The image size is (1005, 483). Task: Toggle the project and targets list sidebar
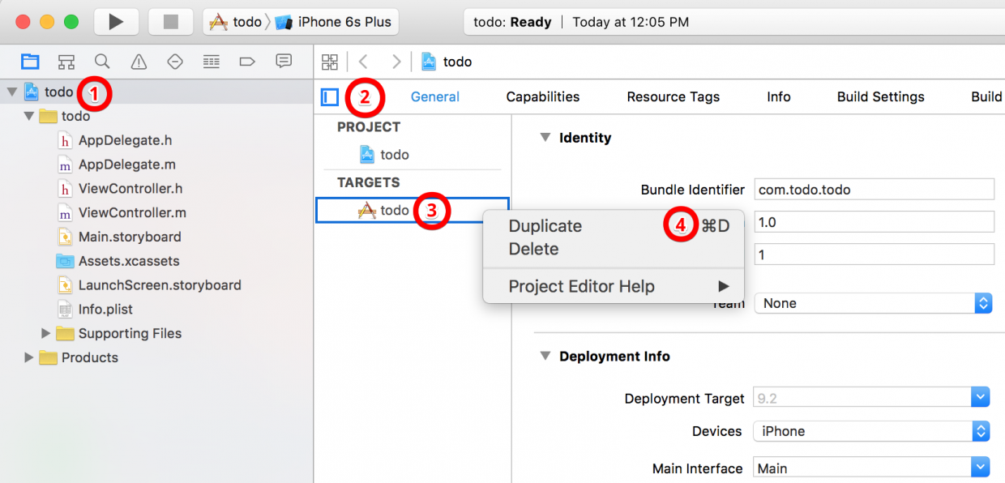pyautogui.click(x=329, y=97)
